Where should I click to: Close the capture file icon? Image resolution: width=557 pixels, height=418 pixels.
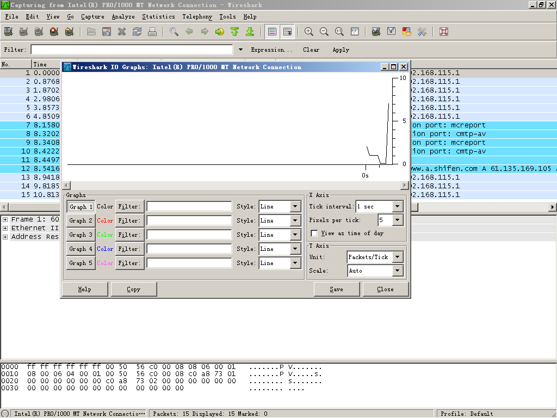pos(122,32)
